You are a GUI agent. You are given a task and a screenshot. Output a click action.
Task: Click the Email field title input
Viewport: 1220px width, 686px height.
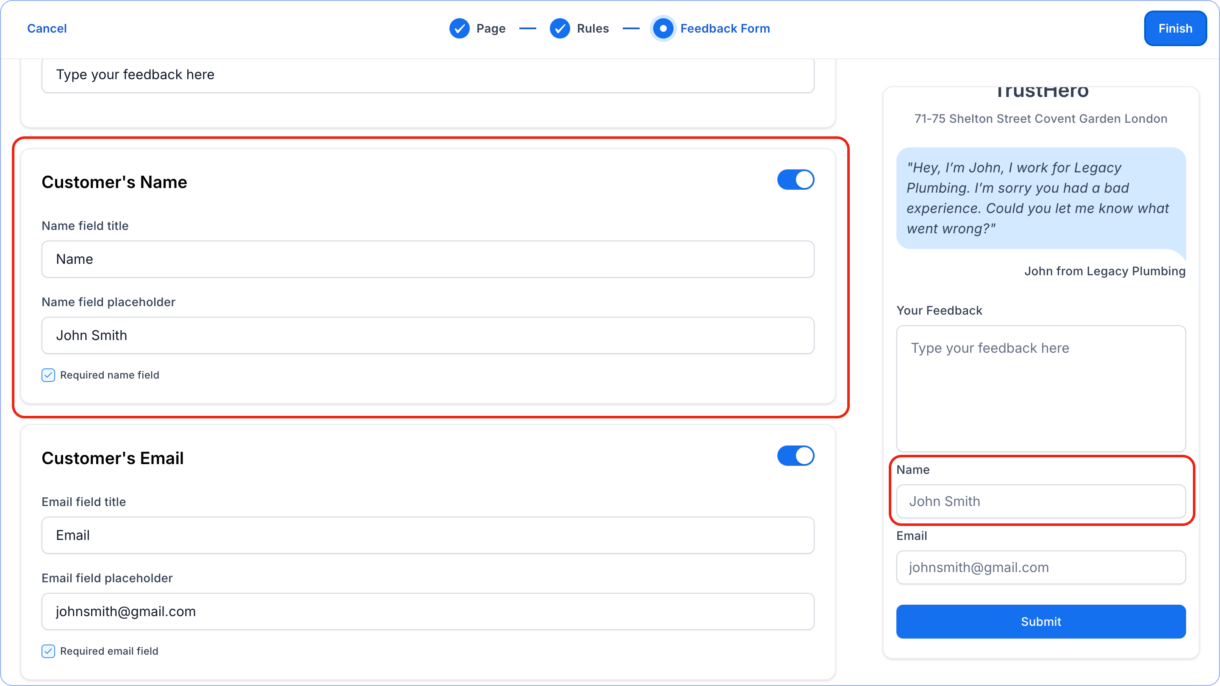pos(428,535)
